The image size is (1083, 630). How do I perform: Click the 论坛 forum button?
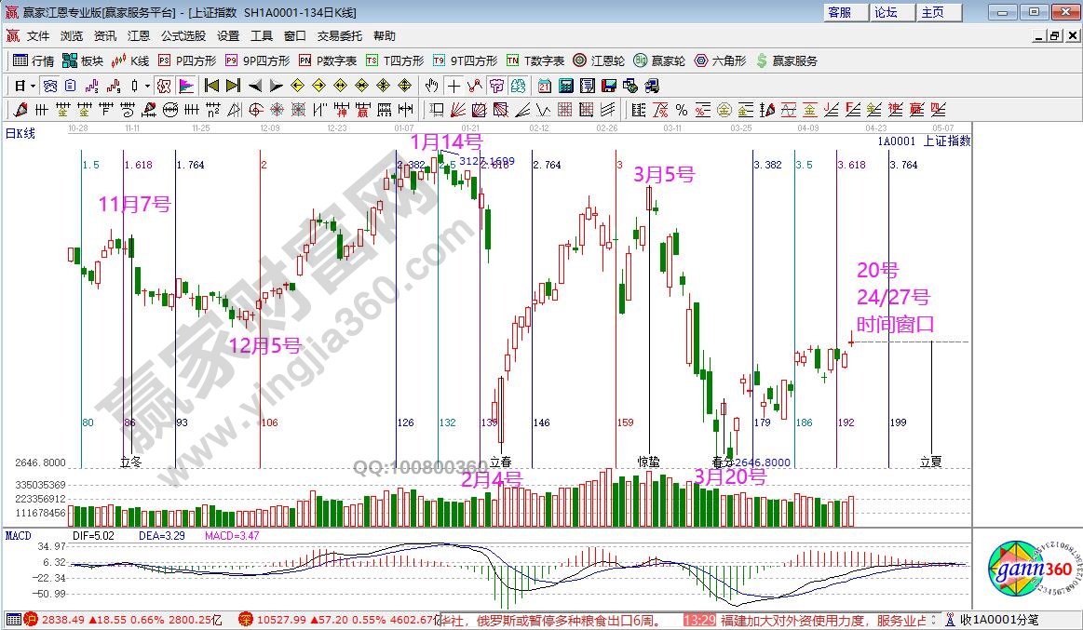click(885, 12)
